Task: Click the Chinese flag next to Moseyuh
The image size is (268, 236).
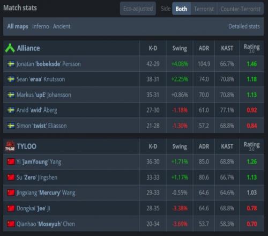Action: [x=11, y=224]
